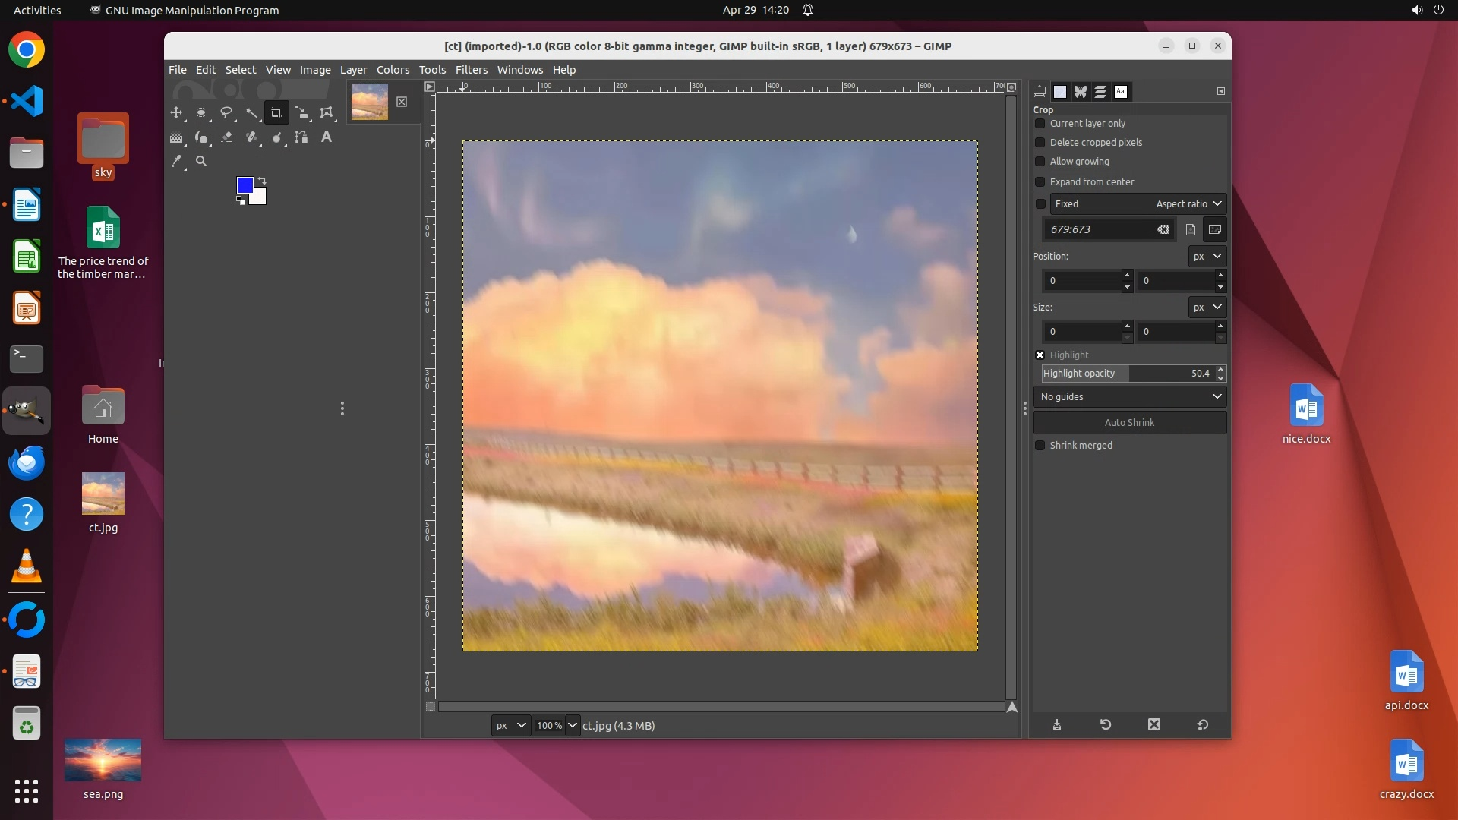1458x820 pixels.
Task: Select the Move tool
Action: 176,112
